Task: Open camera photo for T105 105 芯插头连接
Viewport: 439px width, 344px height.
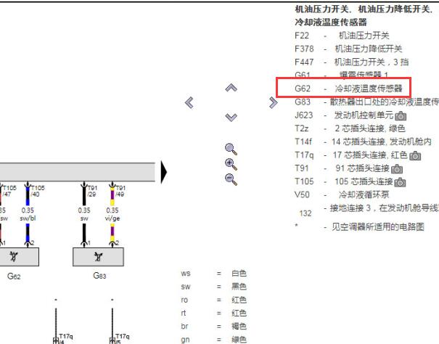Action: pyautogui.click(x=400, y=182)
